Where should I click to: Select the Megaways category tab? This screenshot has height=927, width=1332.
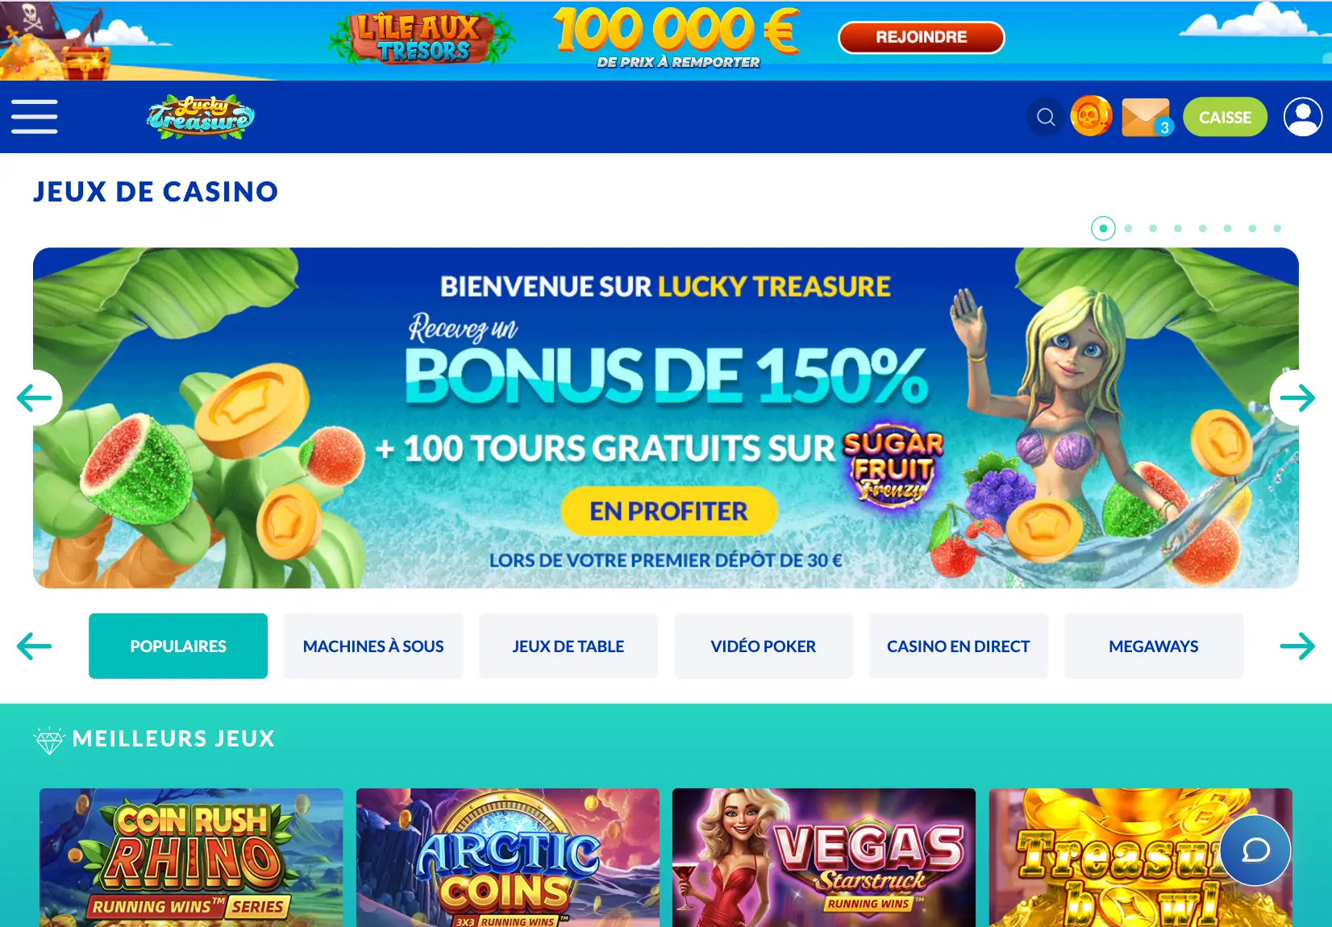(x=1154, y=646)
